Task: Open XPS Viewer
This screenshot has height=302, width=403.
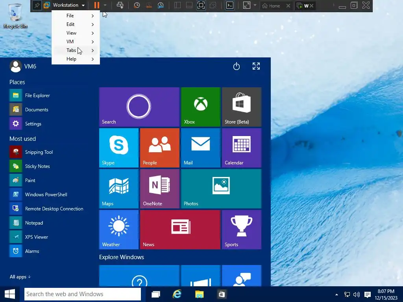Action: pyautogui.click(x=29, y=237)
